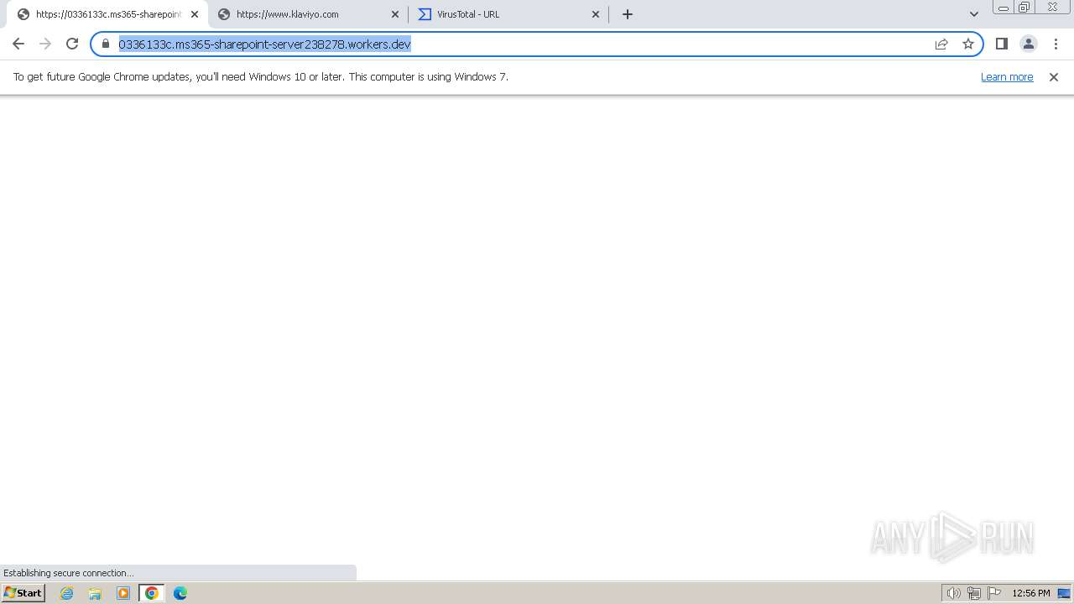Share this page using the share icon

pos(941,44)
